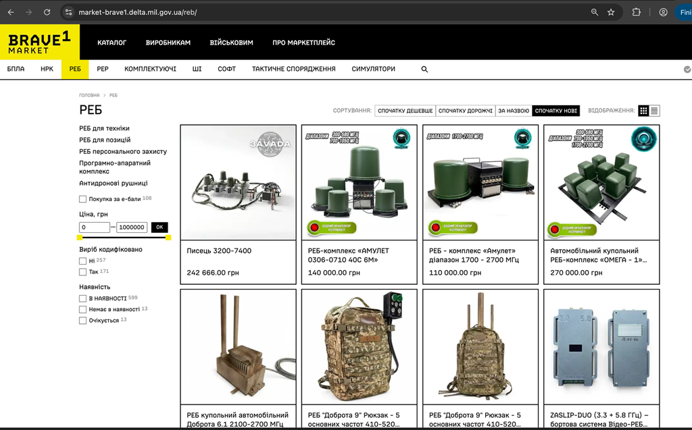Click the search magnifier in category bar

424,70
